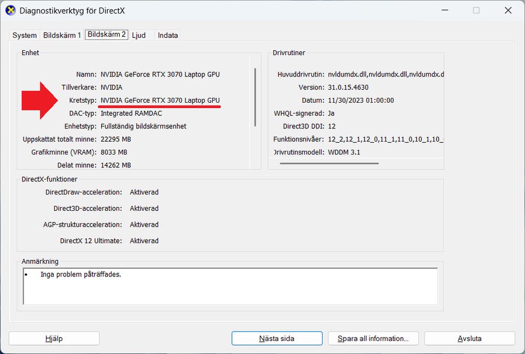The image size is (525, 354).
Task: Click the Enhet panel vertical scrollbar
Action: 255,97
